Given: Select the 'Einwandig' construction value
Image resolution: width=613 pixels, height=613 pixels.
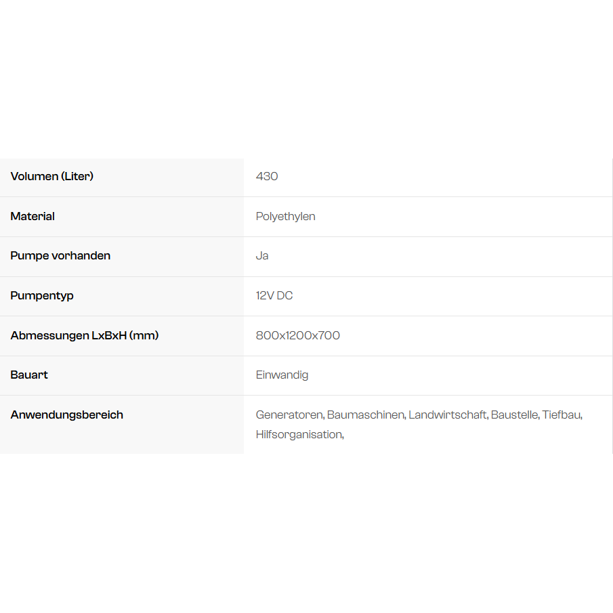Looking at the screenshot, I should click(x=282, y=375).
